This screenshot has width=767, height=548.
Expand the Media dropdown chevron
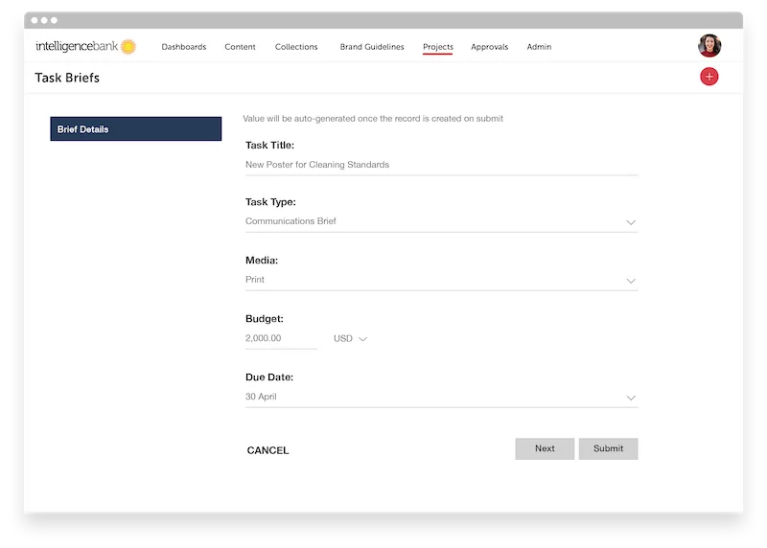[x=631, y=281]
